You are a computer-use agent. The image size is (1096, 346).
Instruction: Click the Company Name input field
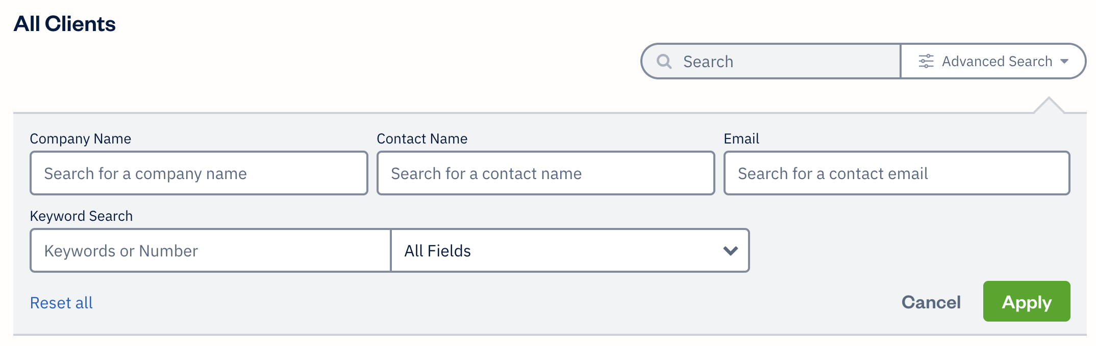click(199, 173)
